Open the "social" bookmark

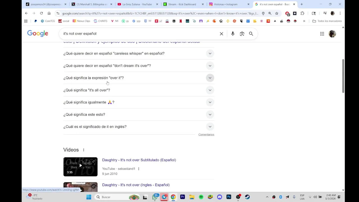(64, 21)
